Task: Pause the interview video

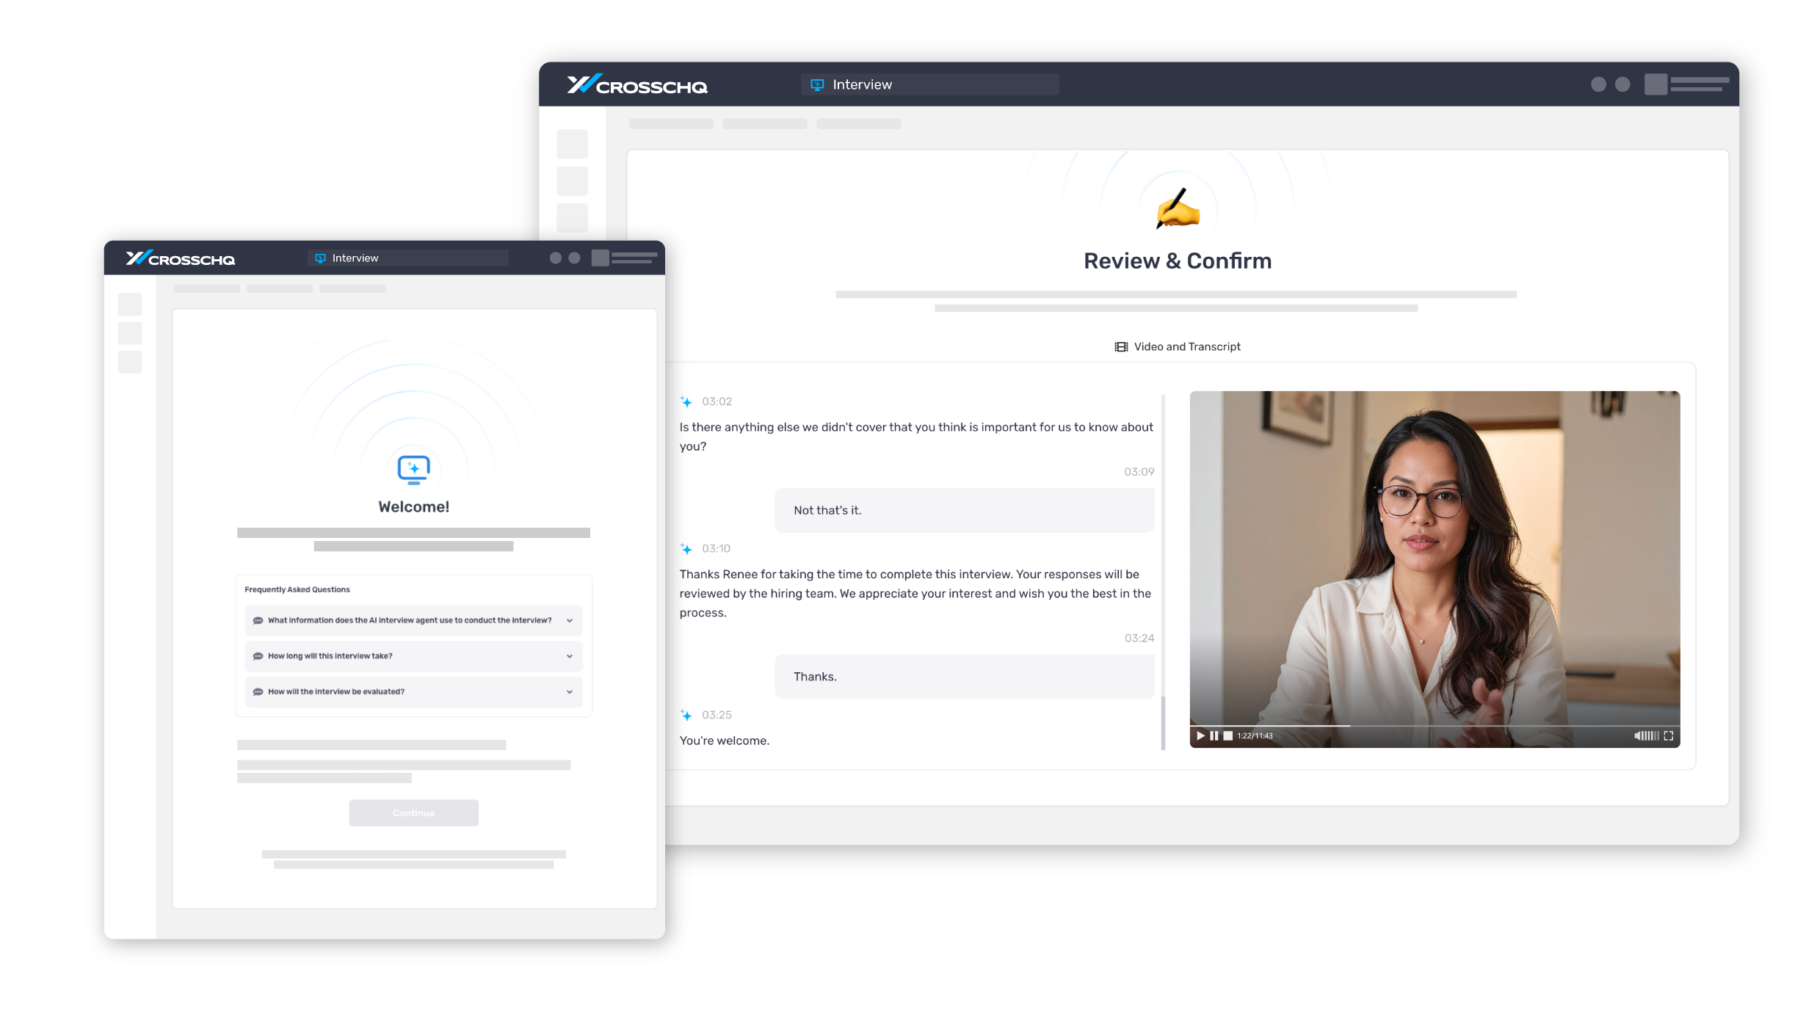Action: (x=1214, y=735)
